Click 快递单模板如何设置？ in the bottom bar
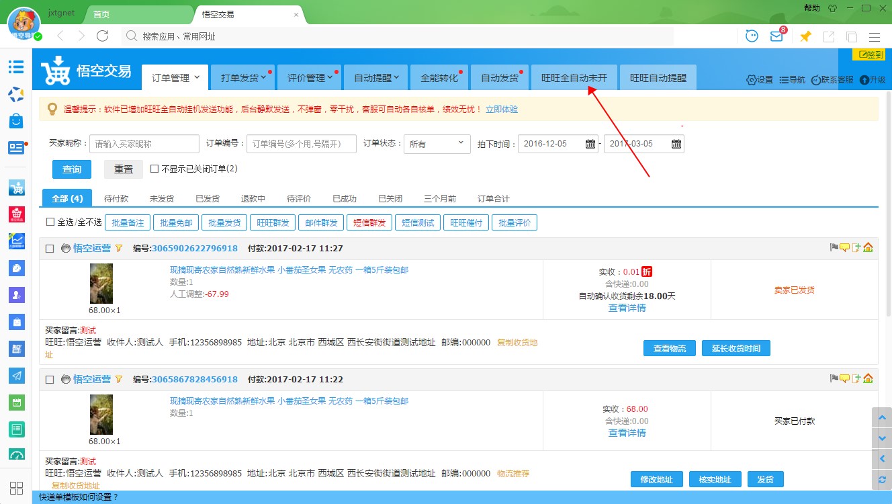 pos(79,497)
